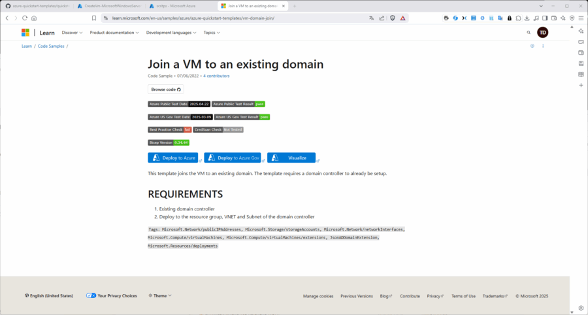Switch to azure-quickstart-templates GitHub tab
The width and height of the screenshot is (588, 315).
[37, 6]
